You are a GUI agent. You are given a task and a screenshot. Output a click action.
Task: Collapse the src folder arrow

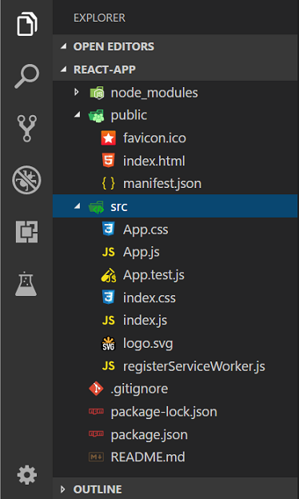click(77, 206)
